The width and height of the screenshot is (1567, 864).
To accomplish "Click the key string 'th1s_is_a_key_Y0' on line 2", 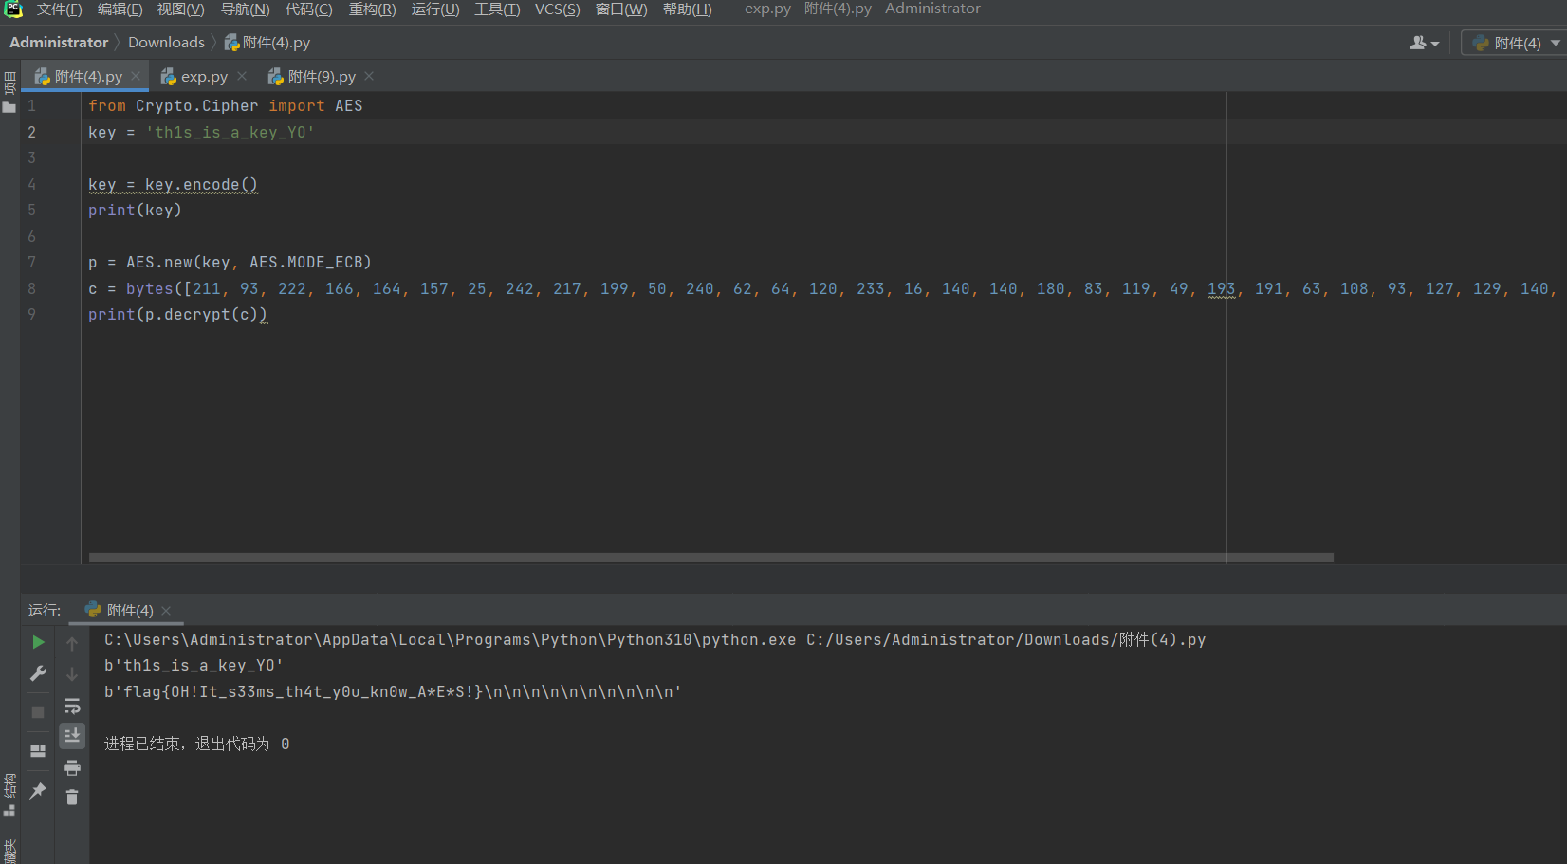I will click(230, 133).
